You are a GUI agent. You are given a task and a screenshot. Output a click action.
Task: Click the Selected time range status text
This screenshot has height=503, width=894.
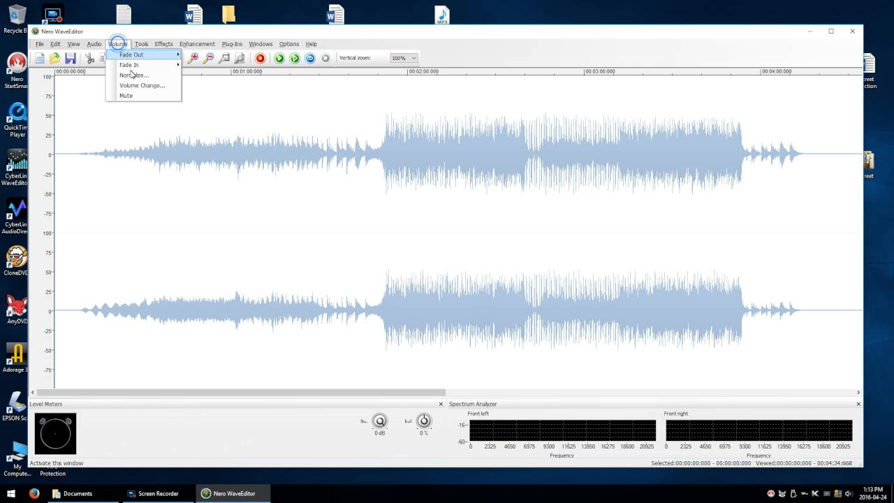tap(701, 463)
